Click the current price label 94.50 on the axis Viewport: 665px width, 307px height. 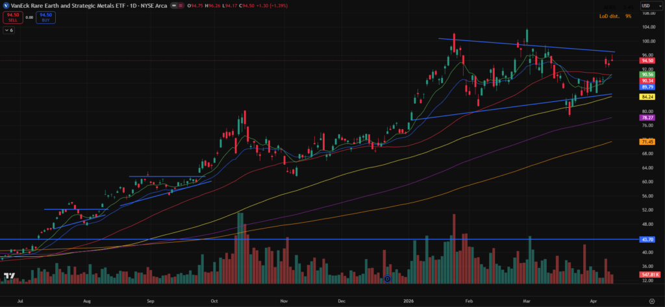tap(646, 60)
